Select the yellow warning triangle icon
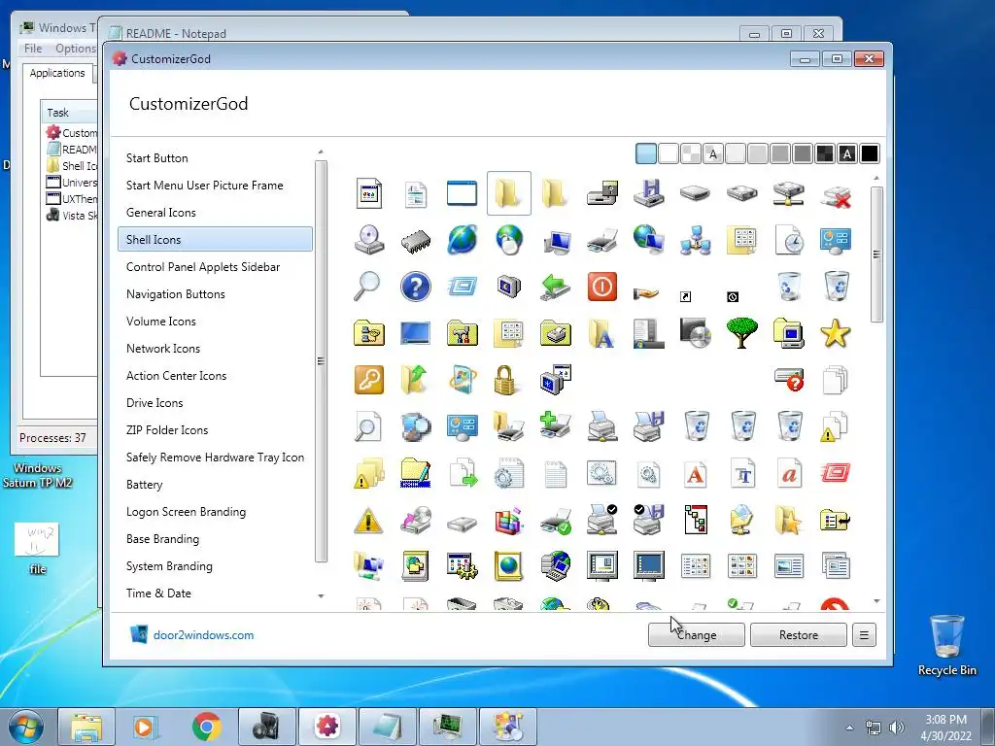The height and width of the screenshot is (746, 995). point(368,521)
